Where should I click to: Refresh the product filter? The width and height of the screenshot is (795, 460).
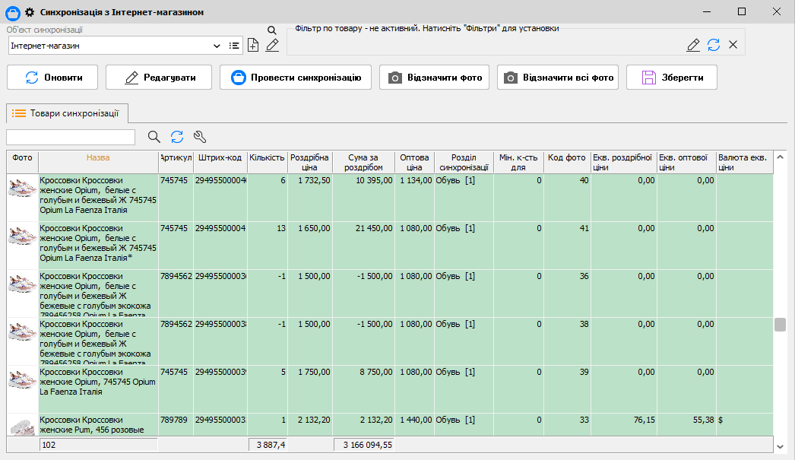714,45
